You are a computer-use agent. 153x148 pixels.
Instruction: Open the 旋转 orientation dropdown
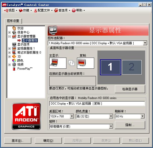click(x=111, y=127)
